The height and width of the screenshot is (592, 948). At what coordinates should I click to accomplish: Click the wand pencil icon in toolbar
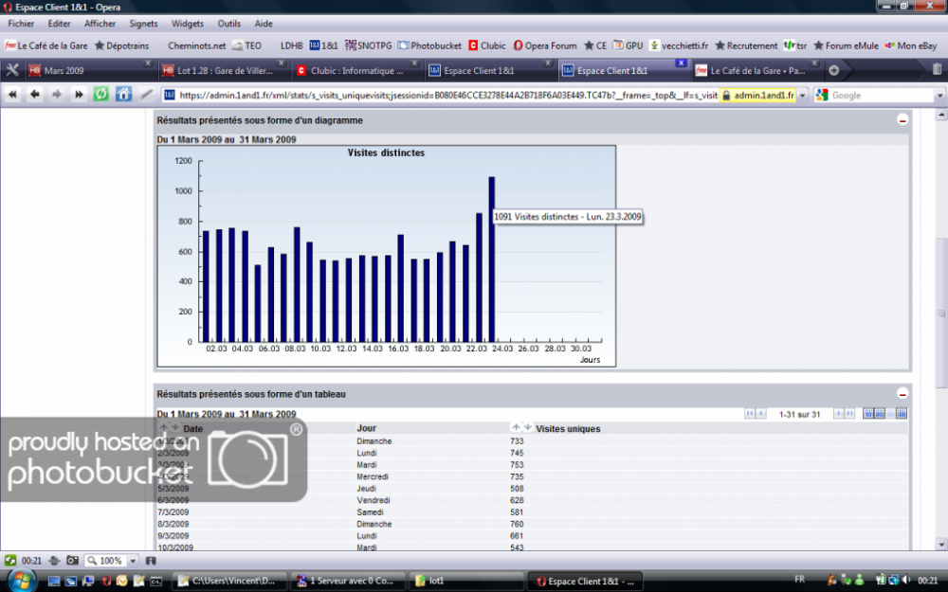[146, 95]
